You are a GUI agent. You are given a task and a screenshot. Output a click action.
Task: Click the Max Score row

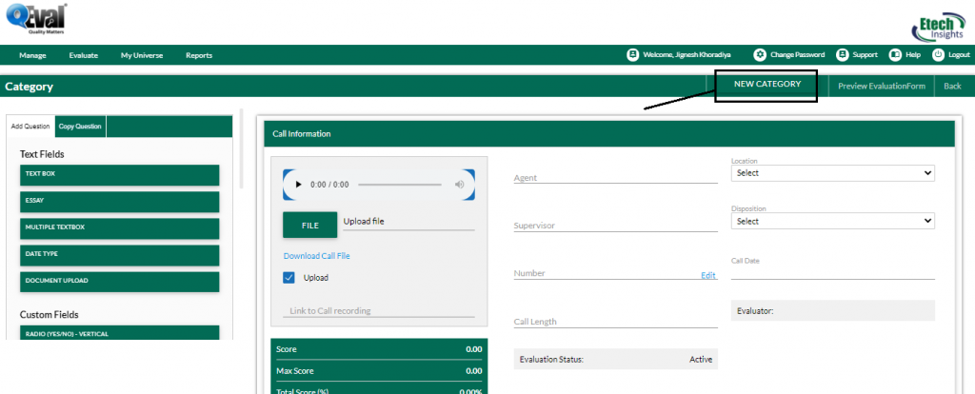click(379, 371)
